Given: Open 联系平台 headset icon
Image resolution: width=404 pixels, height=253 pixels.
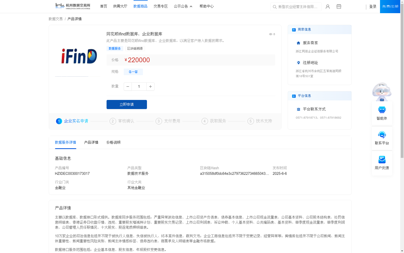Looking at the screenshot, I should (382, 135).
